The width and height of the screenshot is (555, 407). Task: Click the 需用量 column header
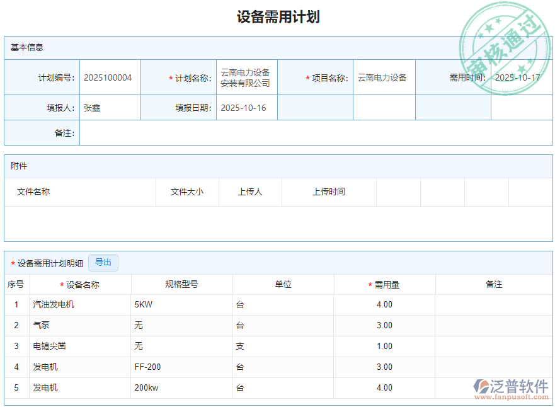(387, 284)
